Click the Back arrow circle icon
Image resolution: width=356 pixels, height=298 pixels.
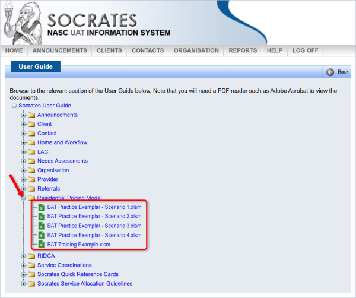click(330, 72)
